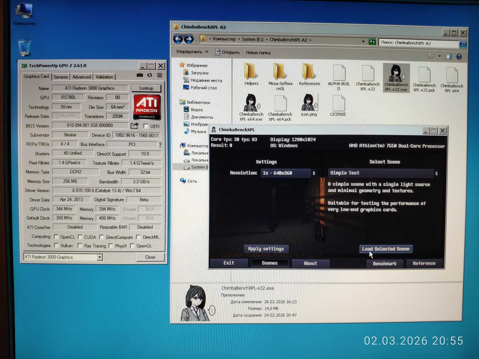Select ChimbaBenchXPL-x32.exe file
The height and width of the screenshot is (359, 479).
[396, 78]
